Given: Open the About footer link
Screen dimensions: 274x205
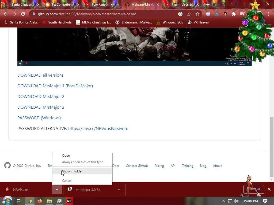Looking at the screenshot, I should click(217, 166).
